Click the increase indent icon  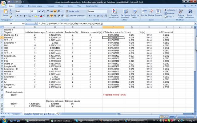(x=63, y=16)
